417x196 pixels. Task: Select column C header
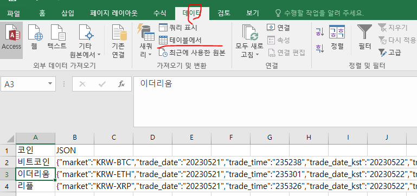click(x=113, y=138)
